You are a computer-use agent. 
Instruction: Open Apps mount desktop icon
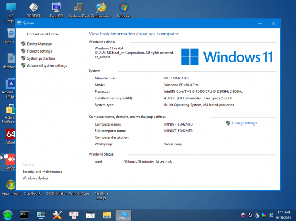pos(11,187)
